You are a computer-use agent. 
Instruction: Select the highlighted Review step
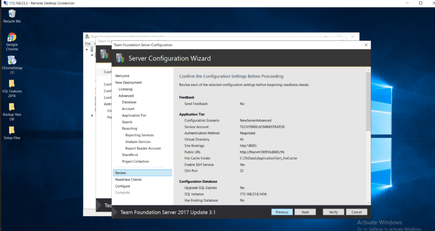pos(142,173)
